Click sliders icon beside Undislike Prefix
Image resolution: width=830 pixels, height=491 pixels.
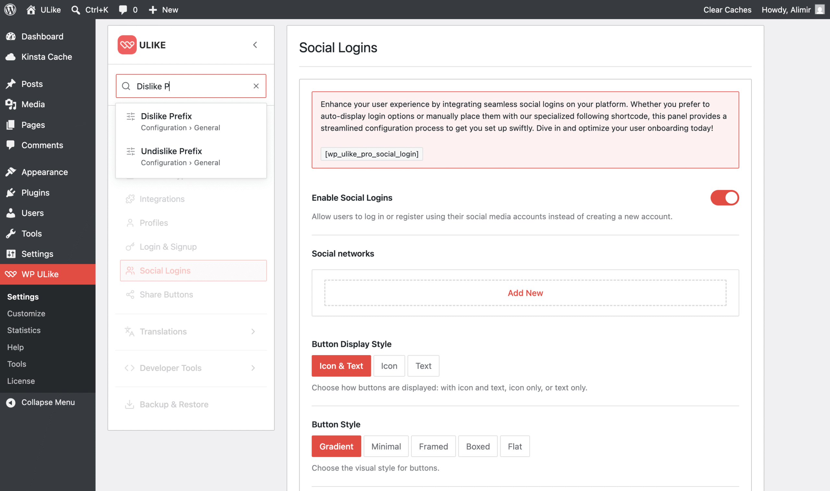pos(131,151)
